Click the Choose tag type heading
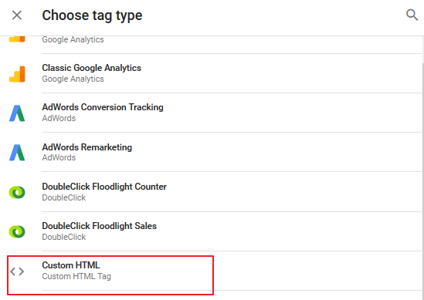Image resolution: width=424 pixels, height=300 pixels. click(92, 15)
